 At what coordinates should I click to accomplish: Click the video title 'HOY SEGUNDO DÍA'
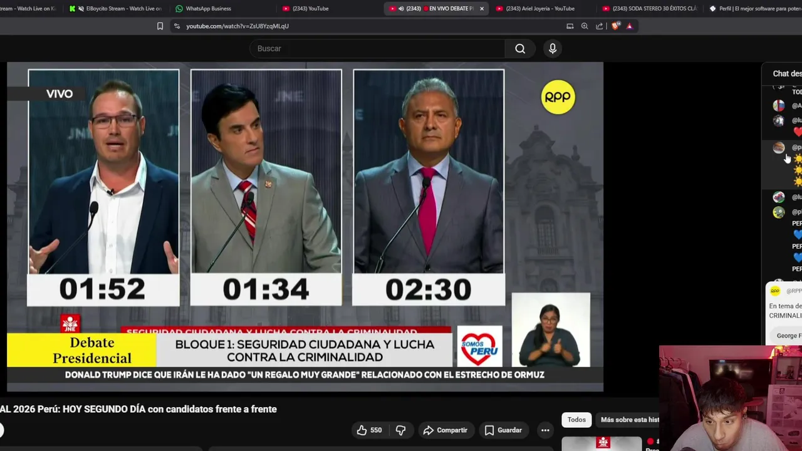pyautogui.click(x=138, y=409)
